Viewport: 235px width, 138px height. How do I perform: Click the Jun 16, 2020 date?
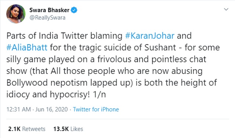[51, 109]
